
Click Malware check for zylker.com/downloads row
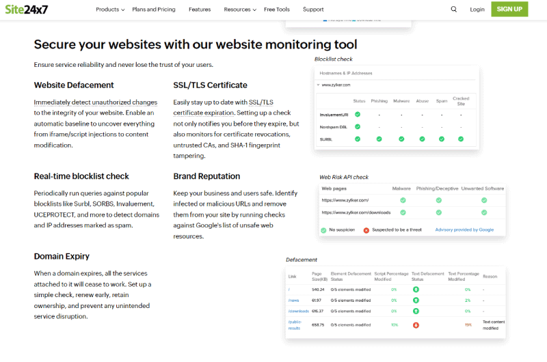coord(403,212)
